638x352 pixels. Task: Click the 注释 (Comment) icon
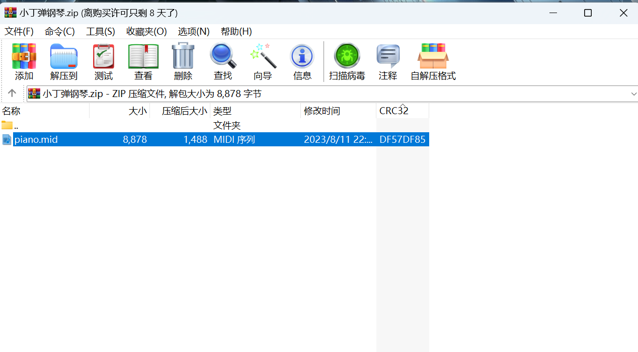(x=388, y=56)
